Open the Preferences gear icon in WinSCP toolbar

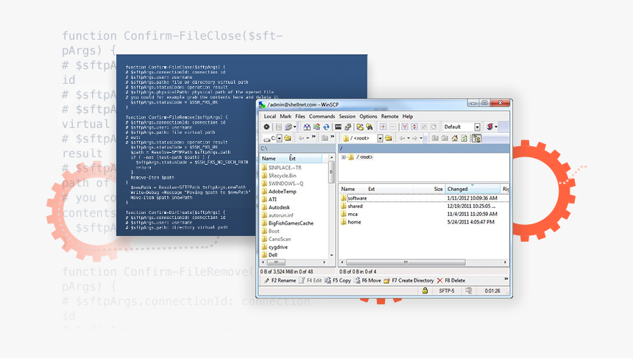click(266, 127)
